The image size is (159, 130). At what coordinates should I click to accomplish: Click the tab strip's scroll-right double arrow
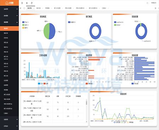[x=155, y=8]
